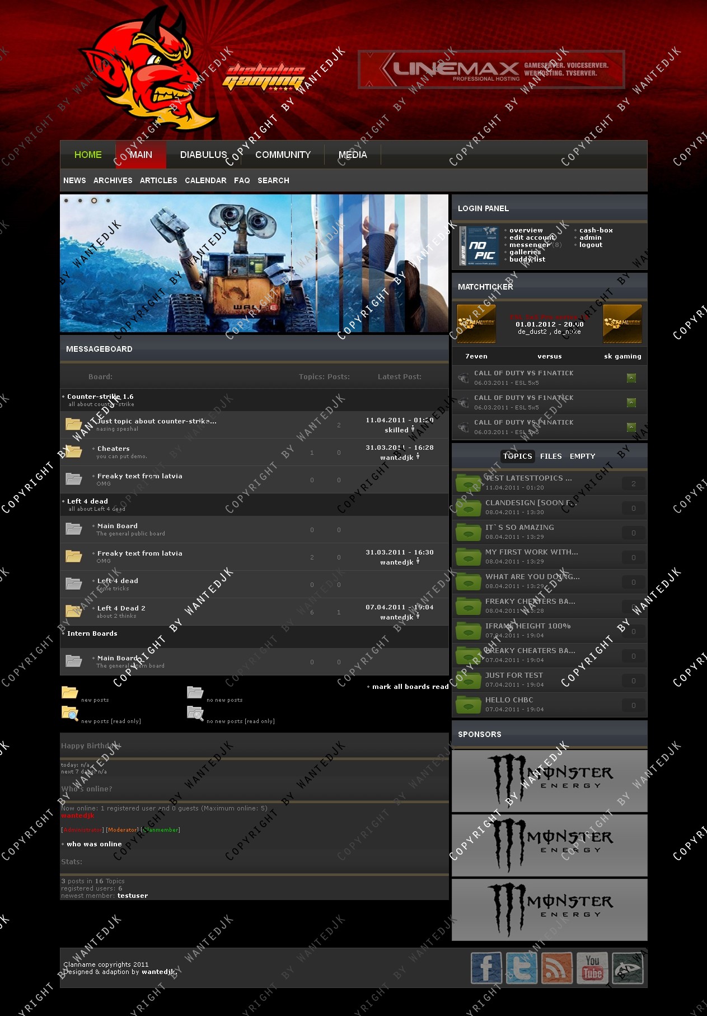Switch to the FILES tab
Viewport: 707px width, 1016px height.
[x=550, y=456]
